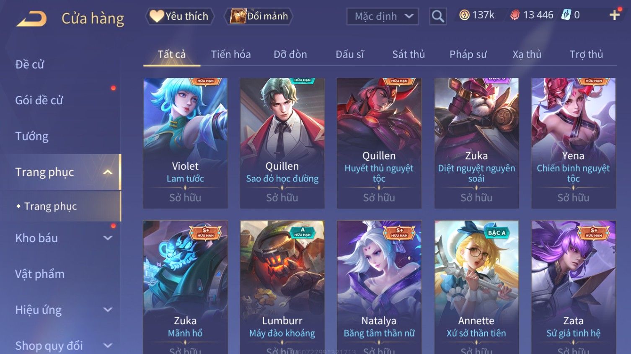Tap the blue voucher currency icon
The image size is (631, 354).
(566, 15)
